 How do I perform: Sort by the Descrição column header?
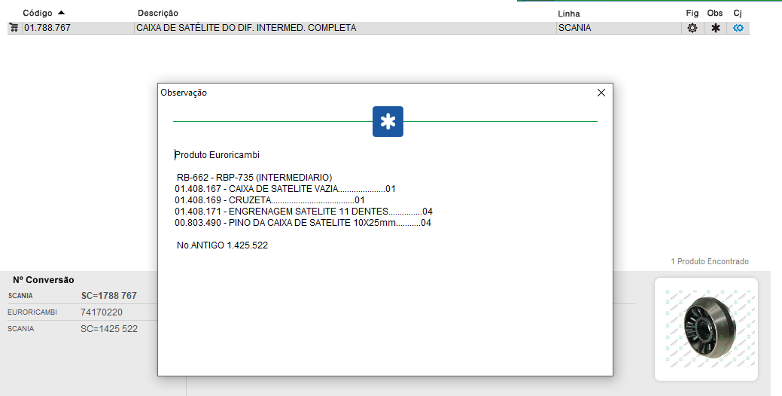click(158, 14)
